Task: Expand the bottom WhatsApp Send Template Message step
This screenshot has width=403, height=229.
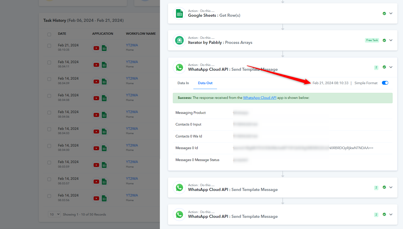Action: [x=391, y=215]
